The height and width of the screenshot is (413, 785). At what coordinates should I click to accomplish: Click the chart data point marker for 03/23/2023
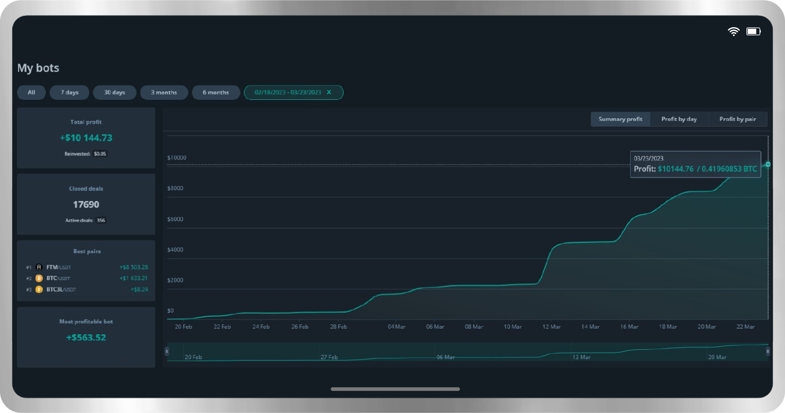coord(768,165)
